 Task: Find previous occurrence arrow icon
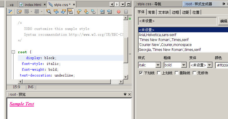click(x=56, y=12)
